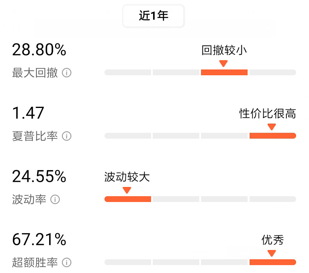The width and height of the screenshot is (309, 273).
Task: Click the 28.80% max drawdown value
Action: coord(39,50)
